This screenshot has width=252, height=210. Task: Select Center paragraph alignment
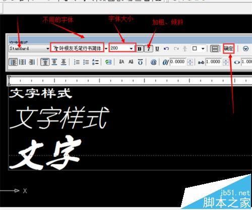pos(22,62)
